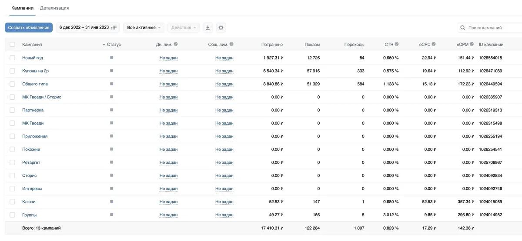Image resolution: width=522 pixels, height=241 pixels.
Task: Click the status square of Новый год campaign
Action: coord(112,57)
